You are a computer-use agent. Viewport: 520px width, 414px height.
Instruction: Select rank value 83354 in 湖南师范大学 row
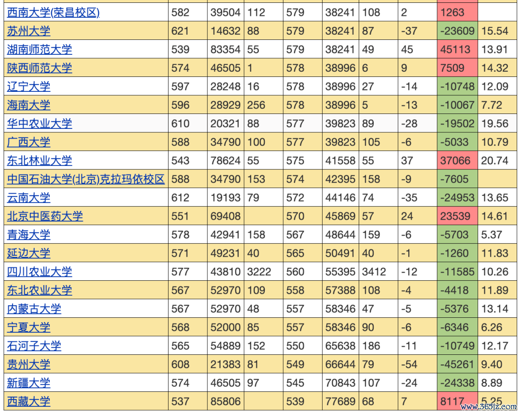coord(225,50)
